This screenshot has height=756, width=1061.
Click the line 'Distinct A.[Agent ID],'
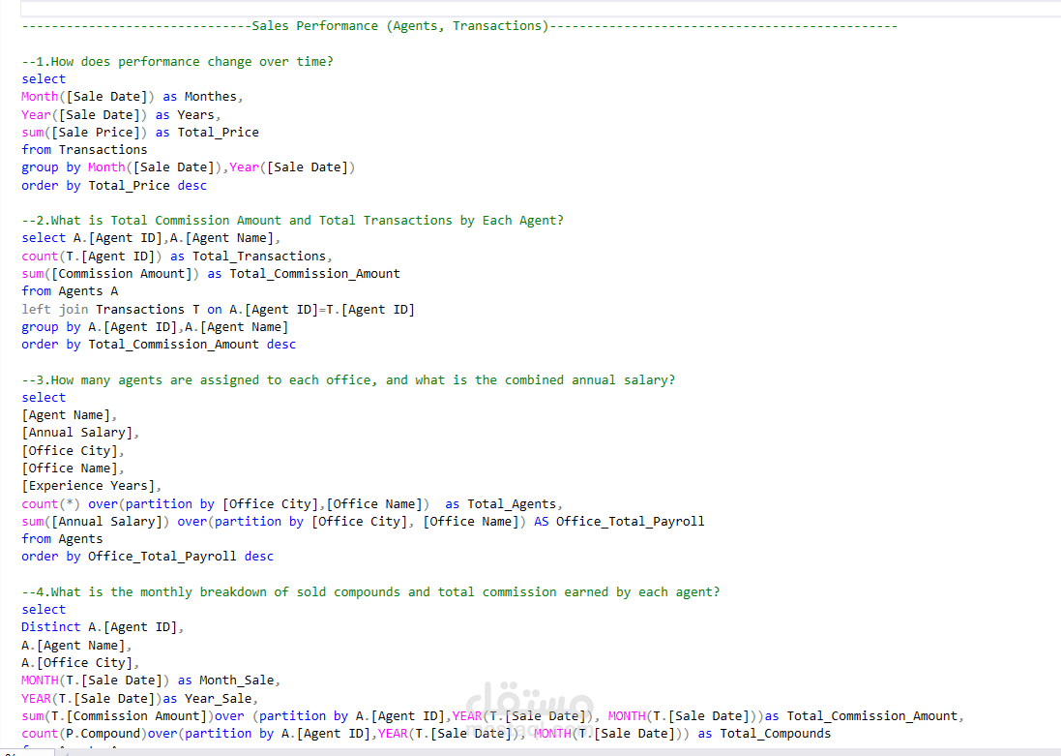tap(103, 627)
